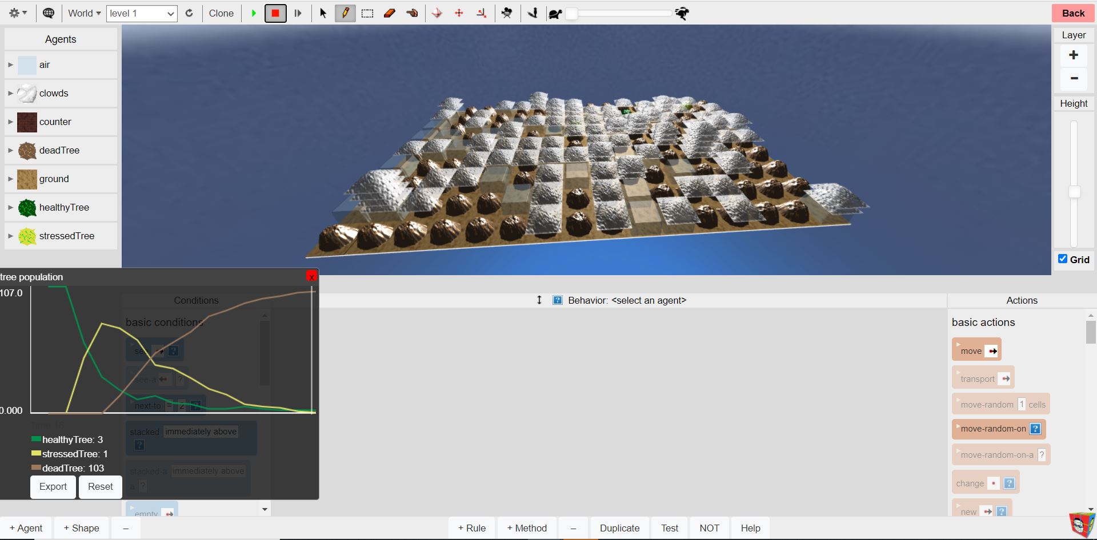Open the level 1 world selector

pyautogui.click(x=142, y=14)
